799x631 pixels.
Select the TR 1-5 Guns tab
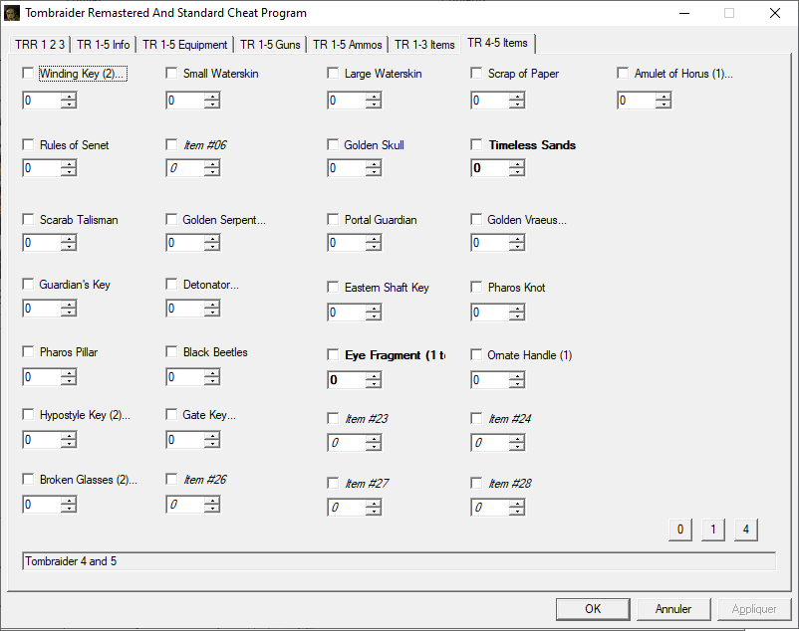[270, 45]
